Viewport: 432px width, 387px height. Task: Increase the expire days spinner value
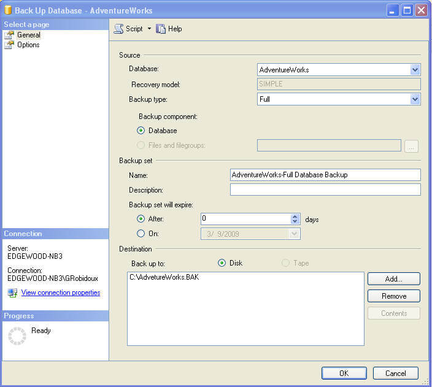pyautogui.click(x=295, y=216)
